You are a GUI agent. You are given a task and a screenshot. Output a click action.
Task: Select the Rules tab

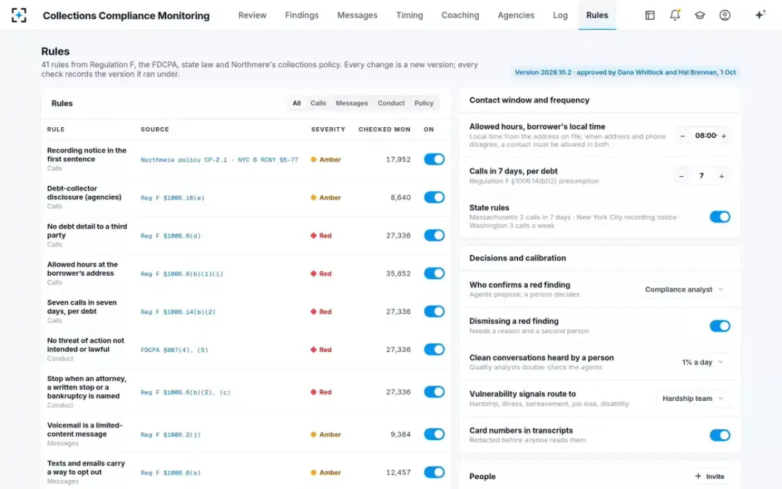(597, 15)
